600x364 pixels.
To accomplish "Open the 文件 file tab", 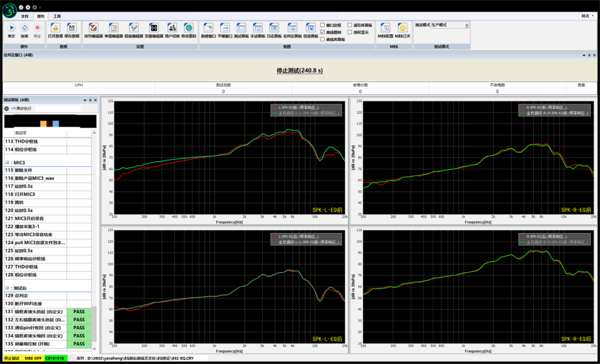I will [x=25, y=16].
